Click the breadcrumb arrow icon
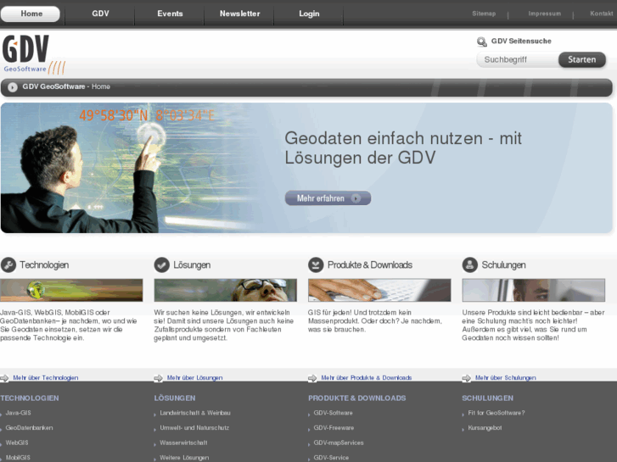This screenshot has width=617, height=462. (13, 87)
